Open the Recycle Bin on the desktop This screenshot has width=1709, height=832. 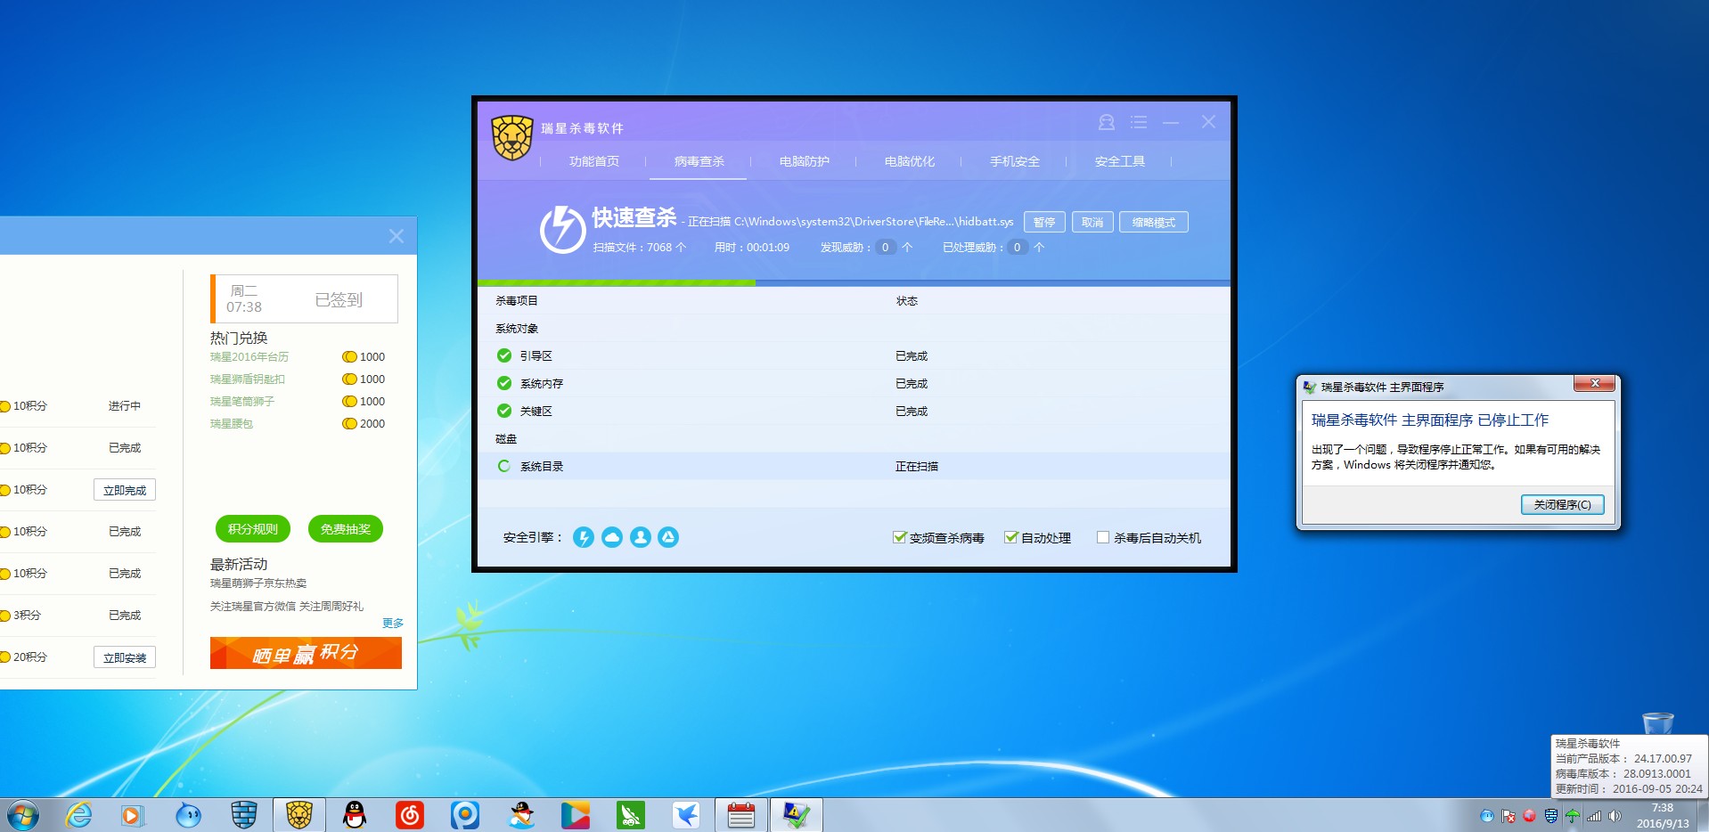1657,723
